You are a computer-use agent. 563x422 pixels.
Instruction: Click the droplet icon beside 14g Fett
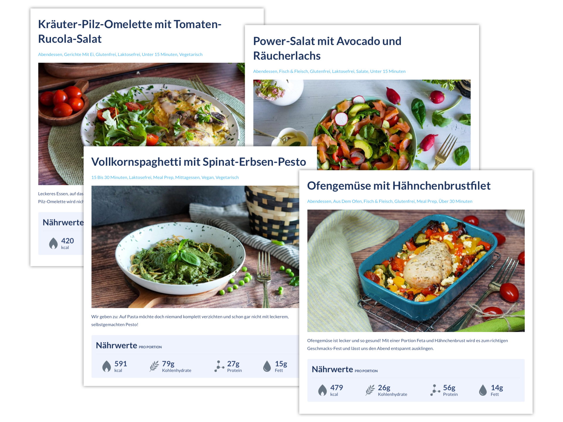483,390
